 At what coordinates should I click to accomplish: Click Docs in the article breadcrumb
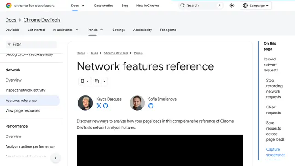coord(94,53)
